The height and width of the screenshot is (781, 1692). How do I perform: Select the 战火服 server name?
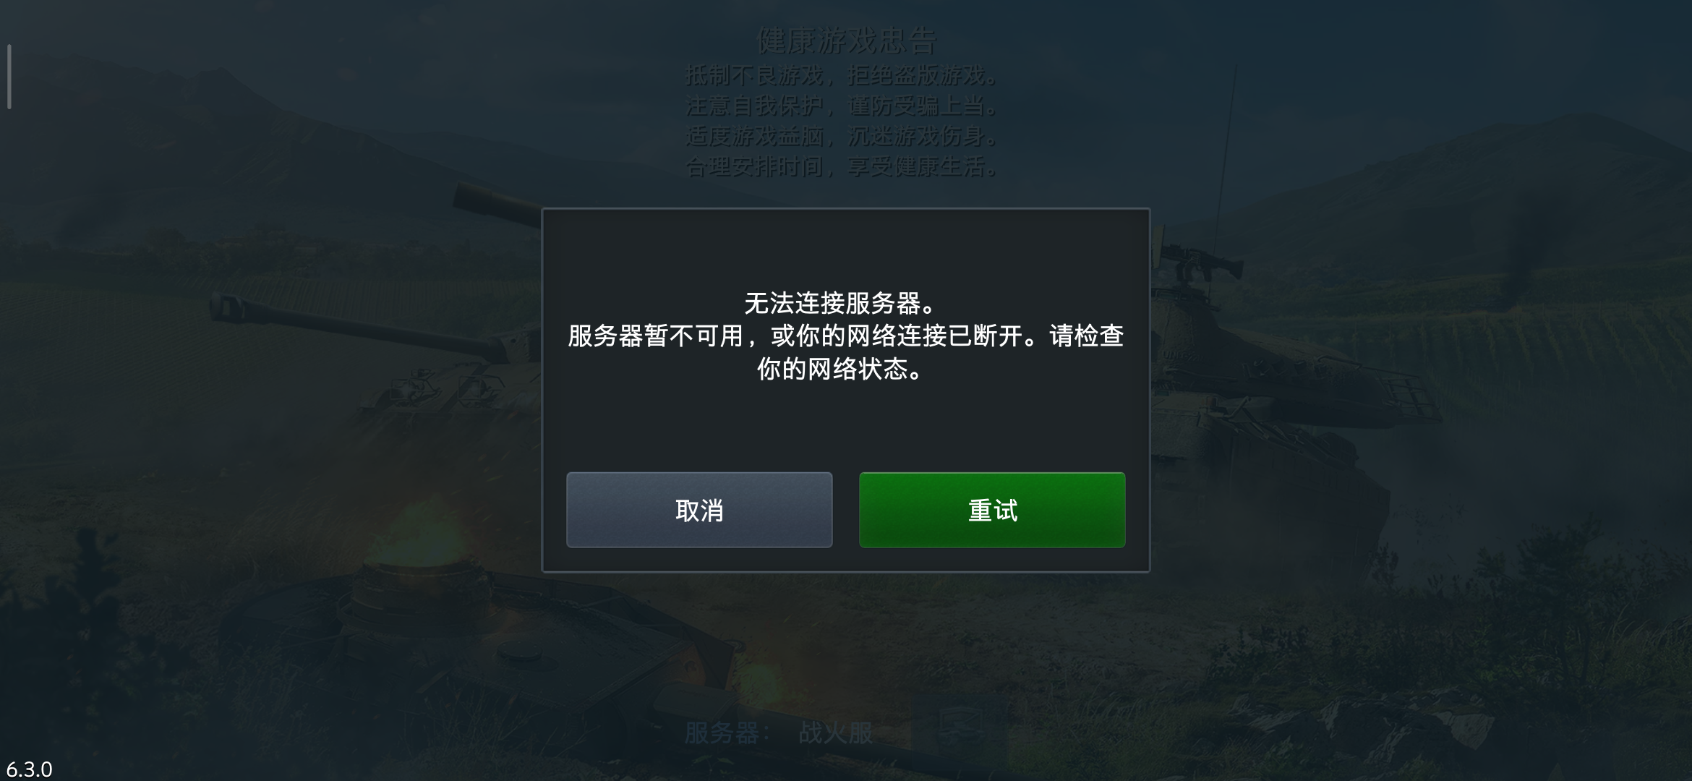(x=836, y=733)
